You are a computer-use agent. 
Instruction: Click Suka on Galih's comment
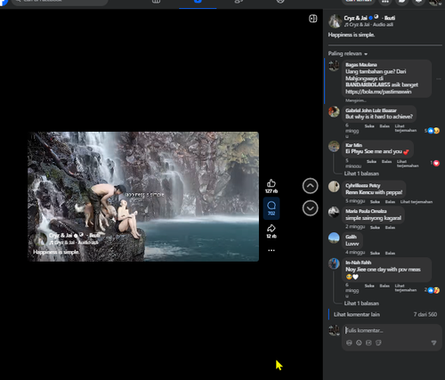[375, 253]
